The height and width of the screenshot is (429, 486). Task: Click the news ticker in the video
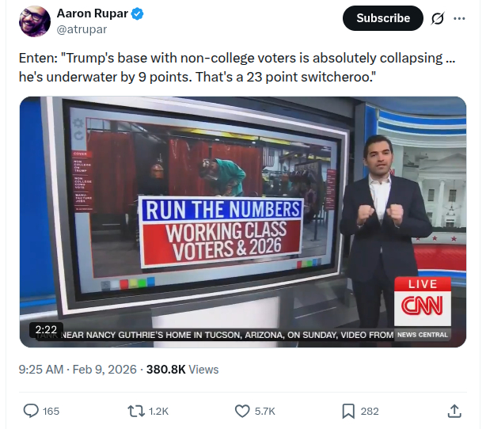point(230,336)
